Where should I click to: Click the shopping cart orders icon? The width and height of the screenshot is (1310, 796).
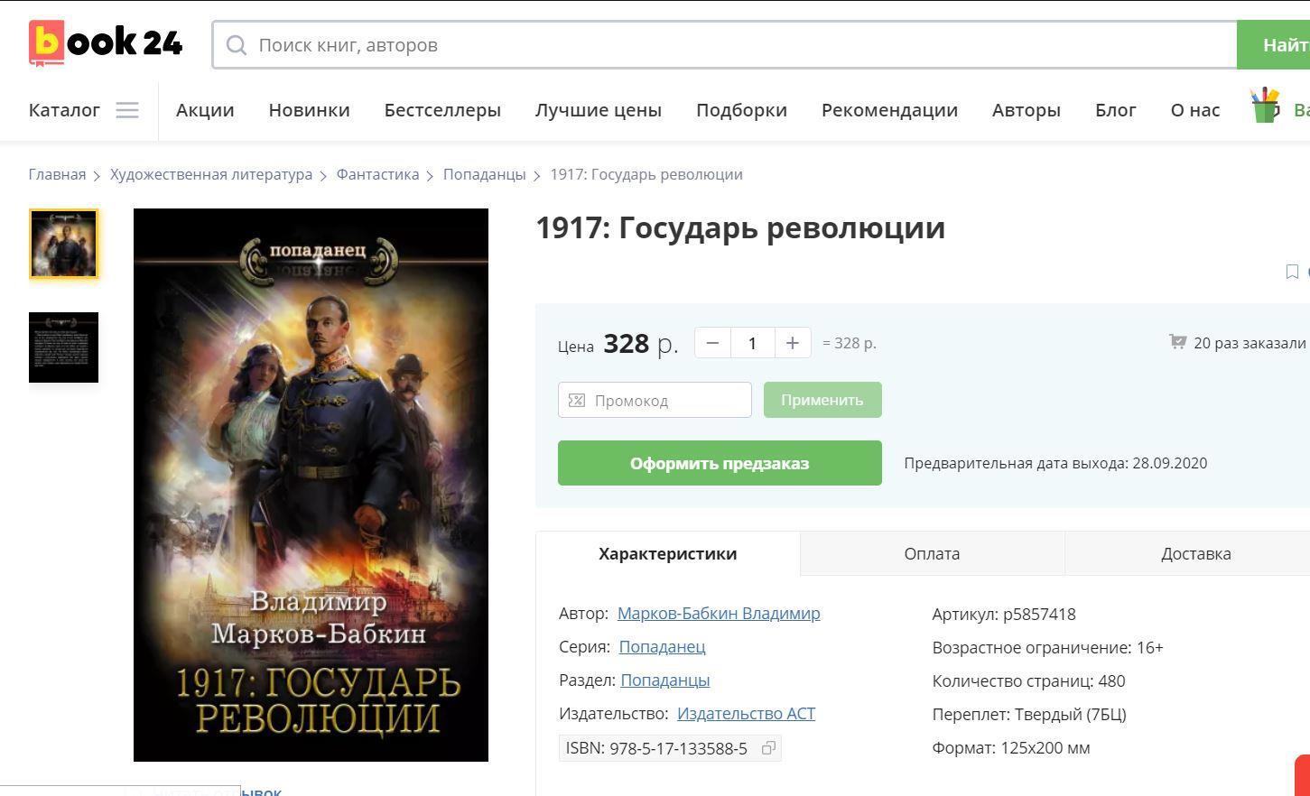(x=1177, y=342)
